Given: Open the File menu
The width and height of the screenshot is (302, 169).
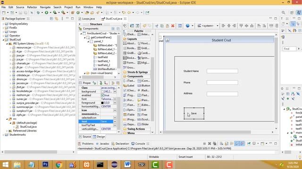Looking at the screenshot, I should click(x=3, y=8).
